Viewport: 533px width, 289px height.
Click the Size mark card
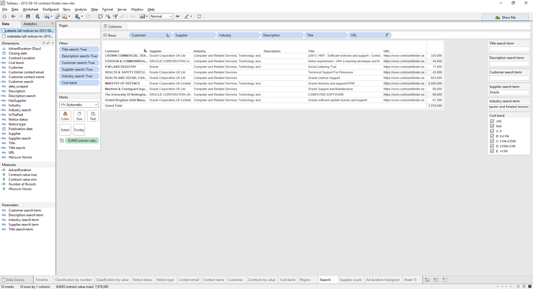pyautogui.click(x=79, y=116)
